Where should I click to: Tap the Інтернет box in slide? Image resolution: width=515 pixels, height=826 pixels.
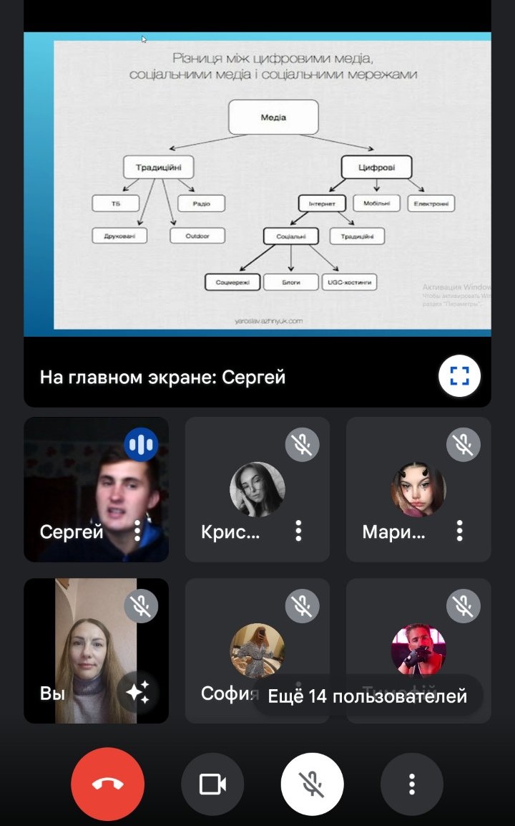(322, 203)
